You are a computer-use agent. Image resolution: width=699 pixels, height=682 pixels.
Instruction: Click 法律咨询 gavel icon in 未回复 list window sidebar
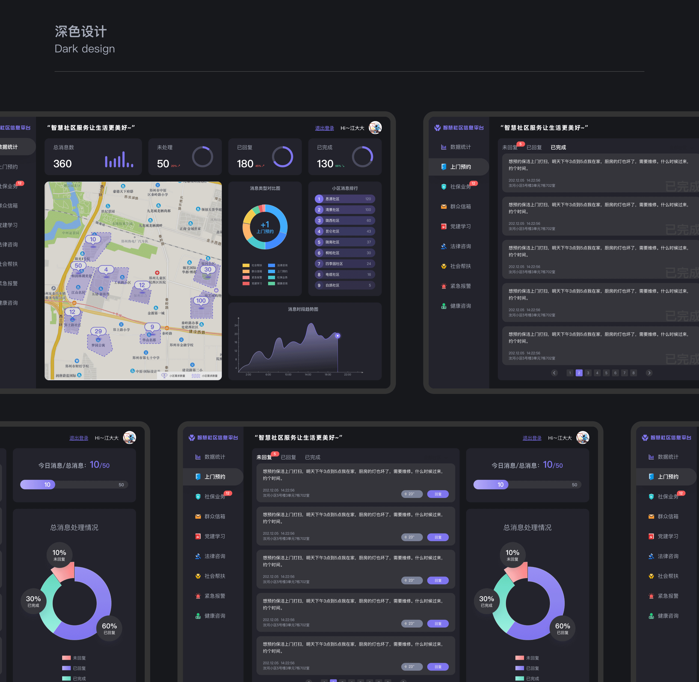point(198,556)
